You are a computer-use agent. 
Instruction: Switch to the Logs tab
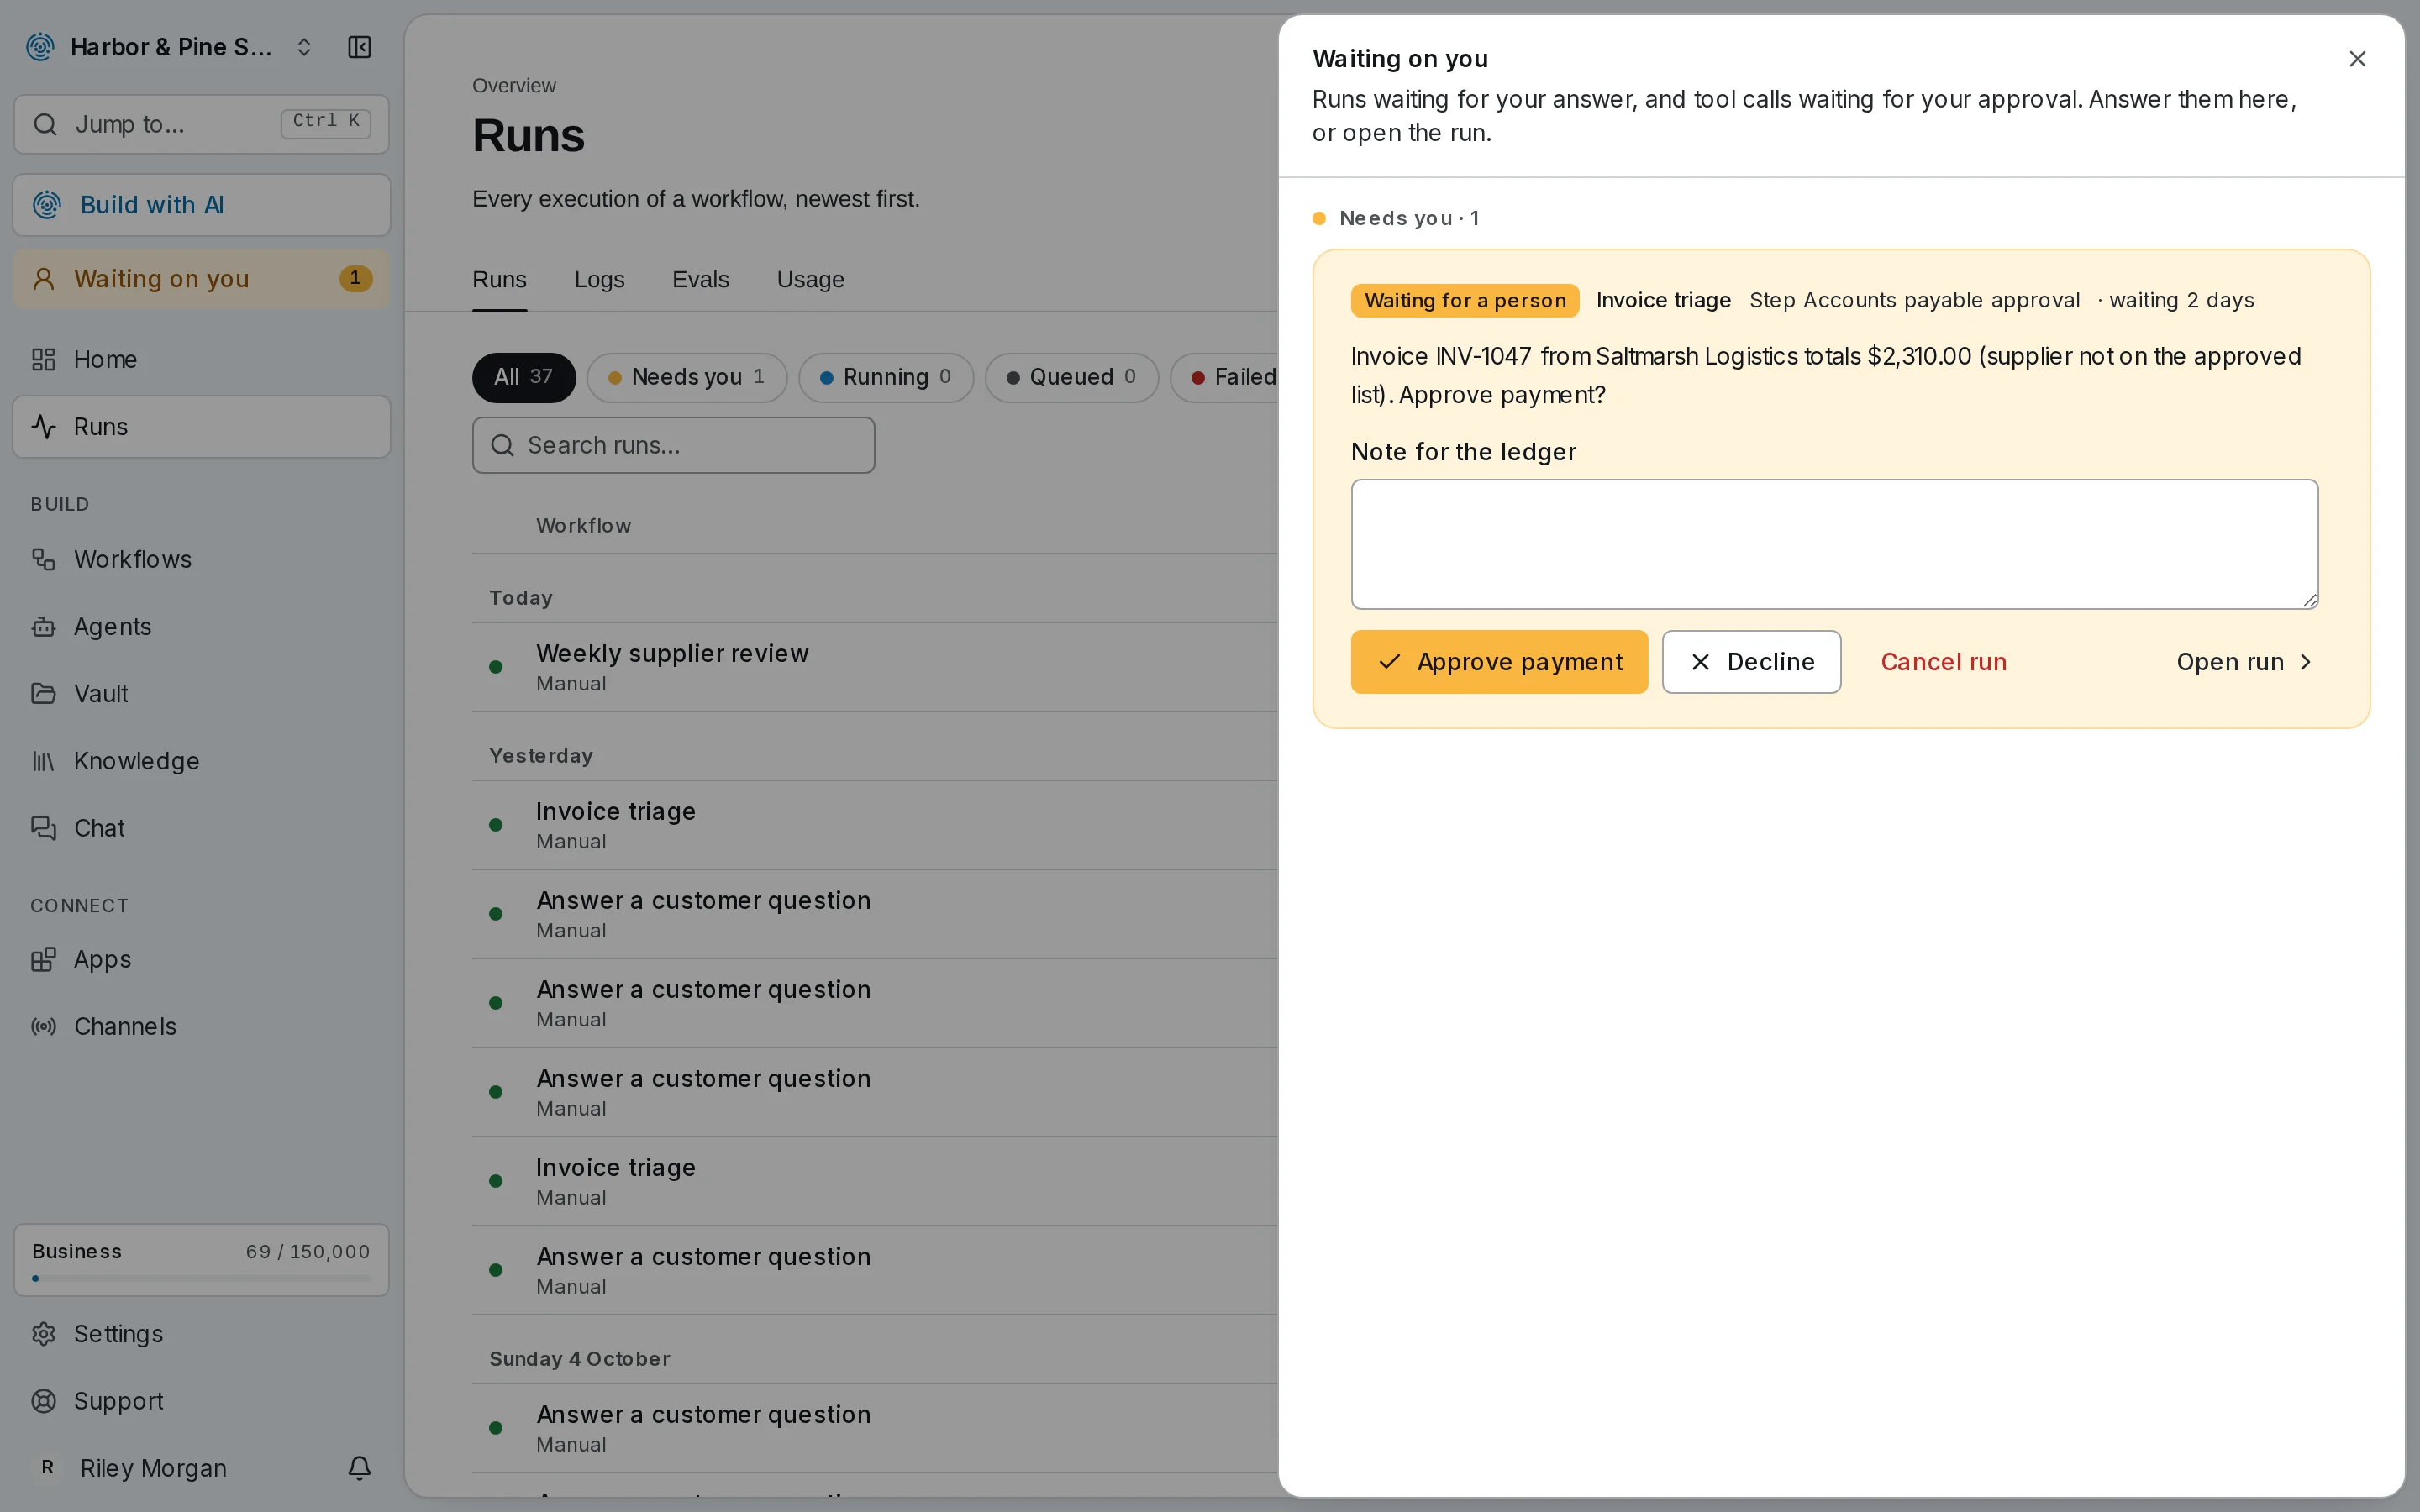point(599,280)
